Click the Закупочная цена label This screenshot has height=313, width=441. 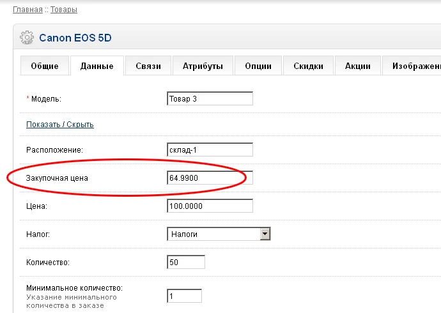click(x=57, y=178)
